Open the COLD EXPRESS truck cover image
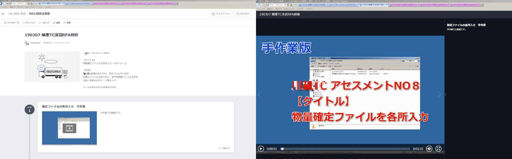The width and height of the screenshot is (512, 159). click(52, 67)
